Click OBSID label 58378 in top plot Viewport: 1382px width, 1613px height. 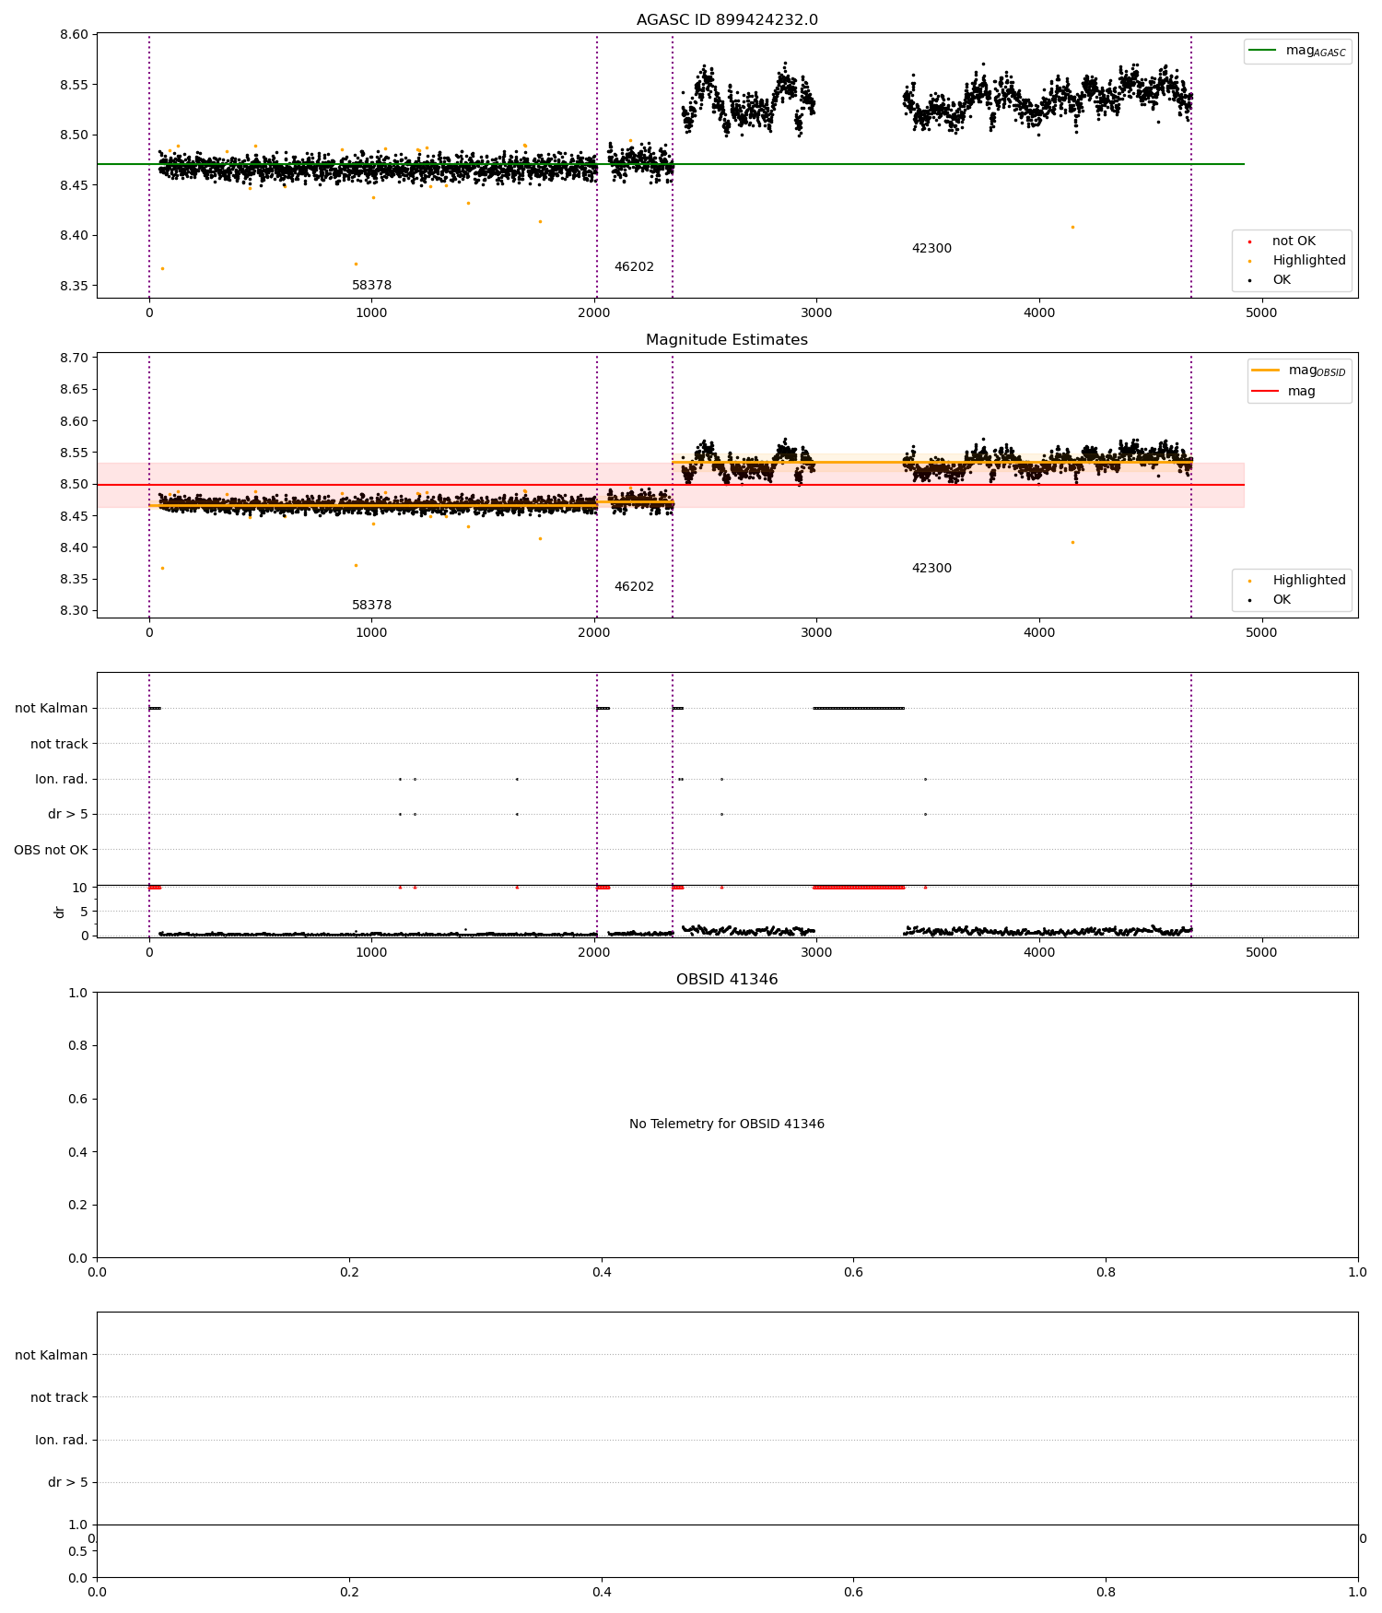pyautogui.click(x=371, y=286)
